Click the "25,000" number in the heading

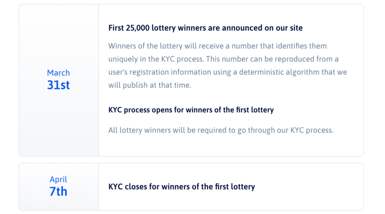click(139, 27)
